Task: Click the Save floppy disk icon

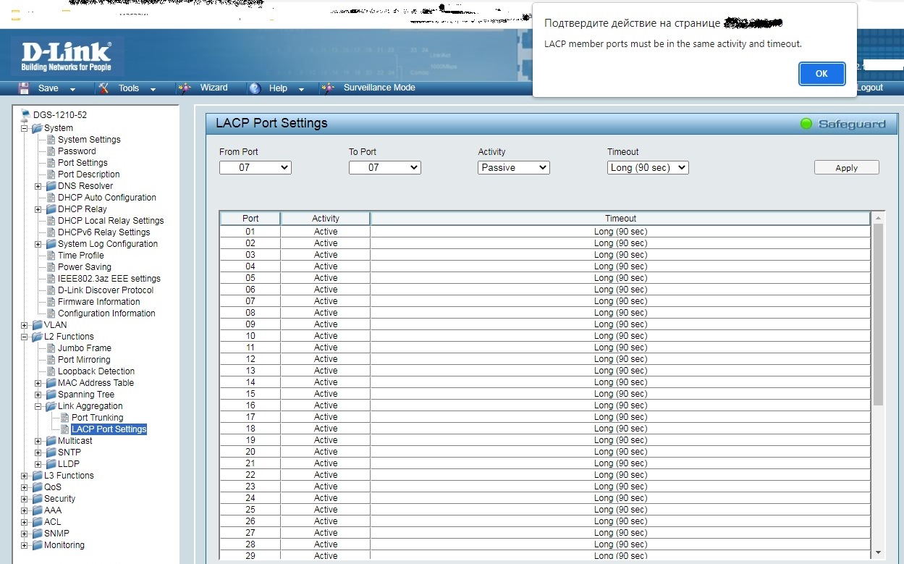Action: tap(24, 88)
